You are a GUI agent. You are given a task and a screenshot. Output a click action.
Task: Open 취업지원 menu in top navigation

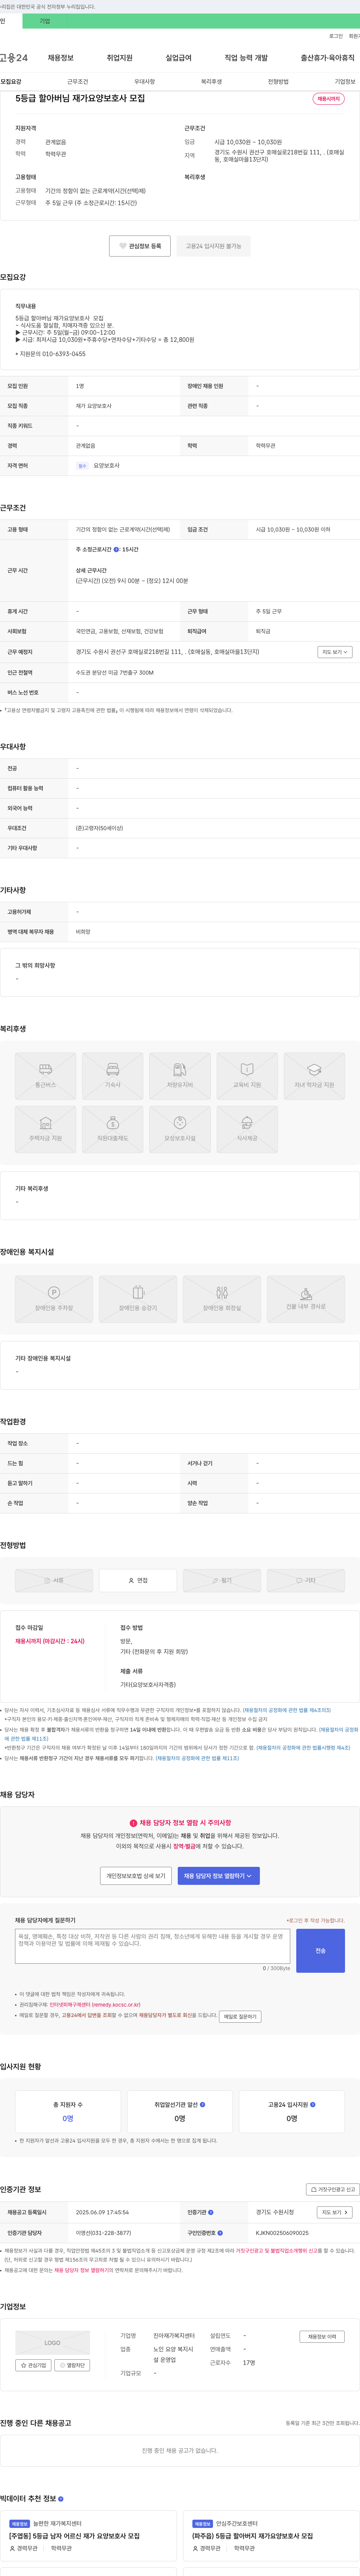point(120,58)
